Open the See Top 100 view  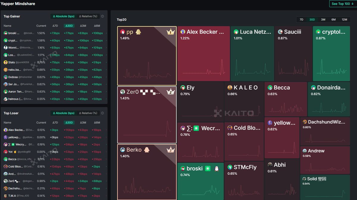click(342, 4)
